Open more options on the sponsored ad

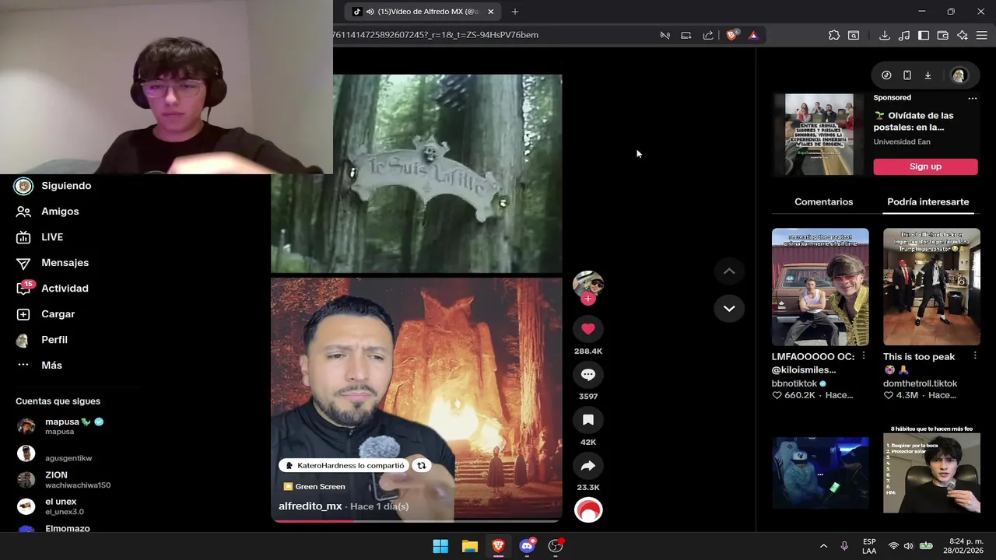point(972,98)
